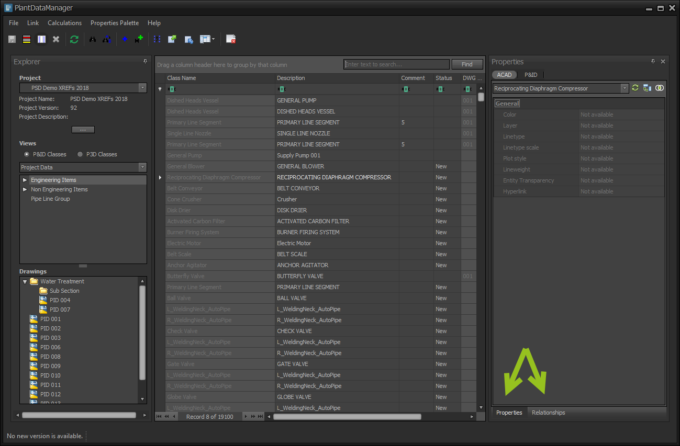Open Find and Replace binoculars A-B icon
The width and height of the screenshot is (680, 446).
pos(107,39)
